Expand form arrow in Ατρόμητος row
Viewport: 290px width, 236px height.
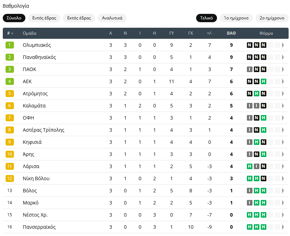(283, 94)
